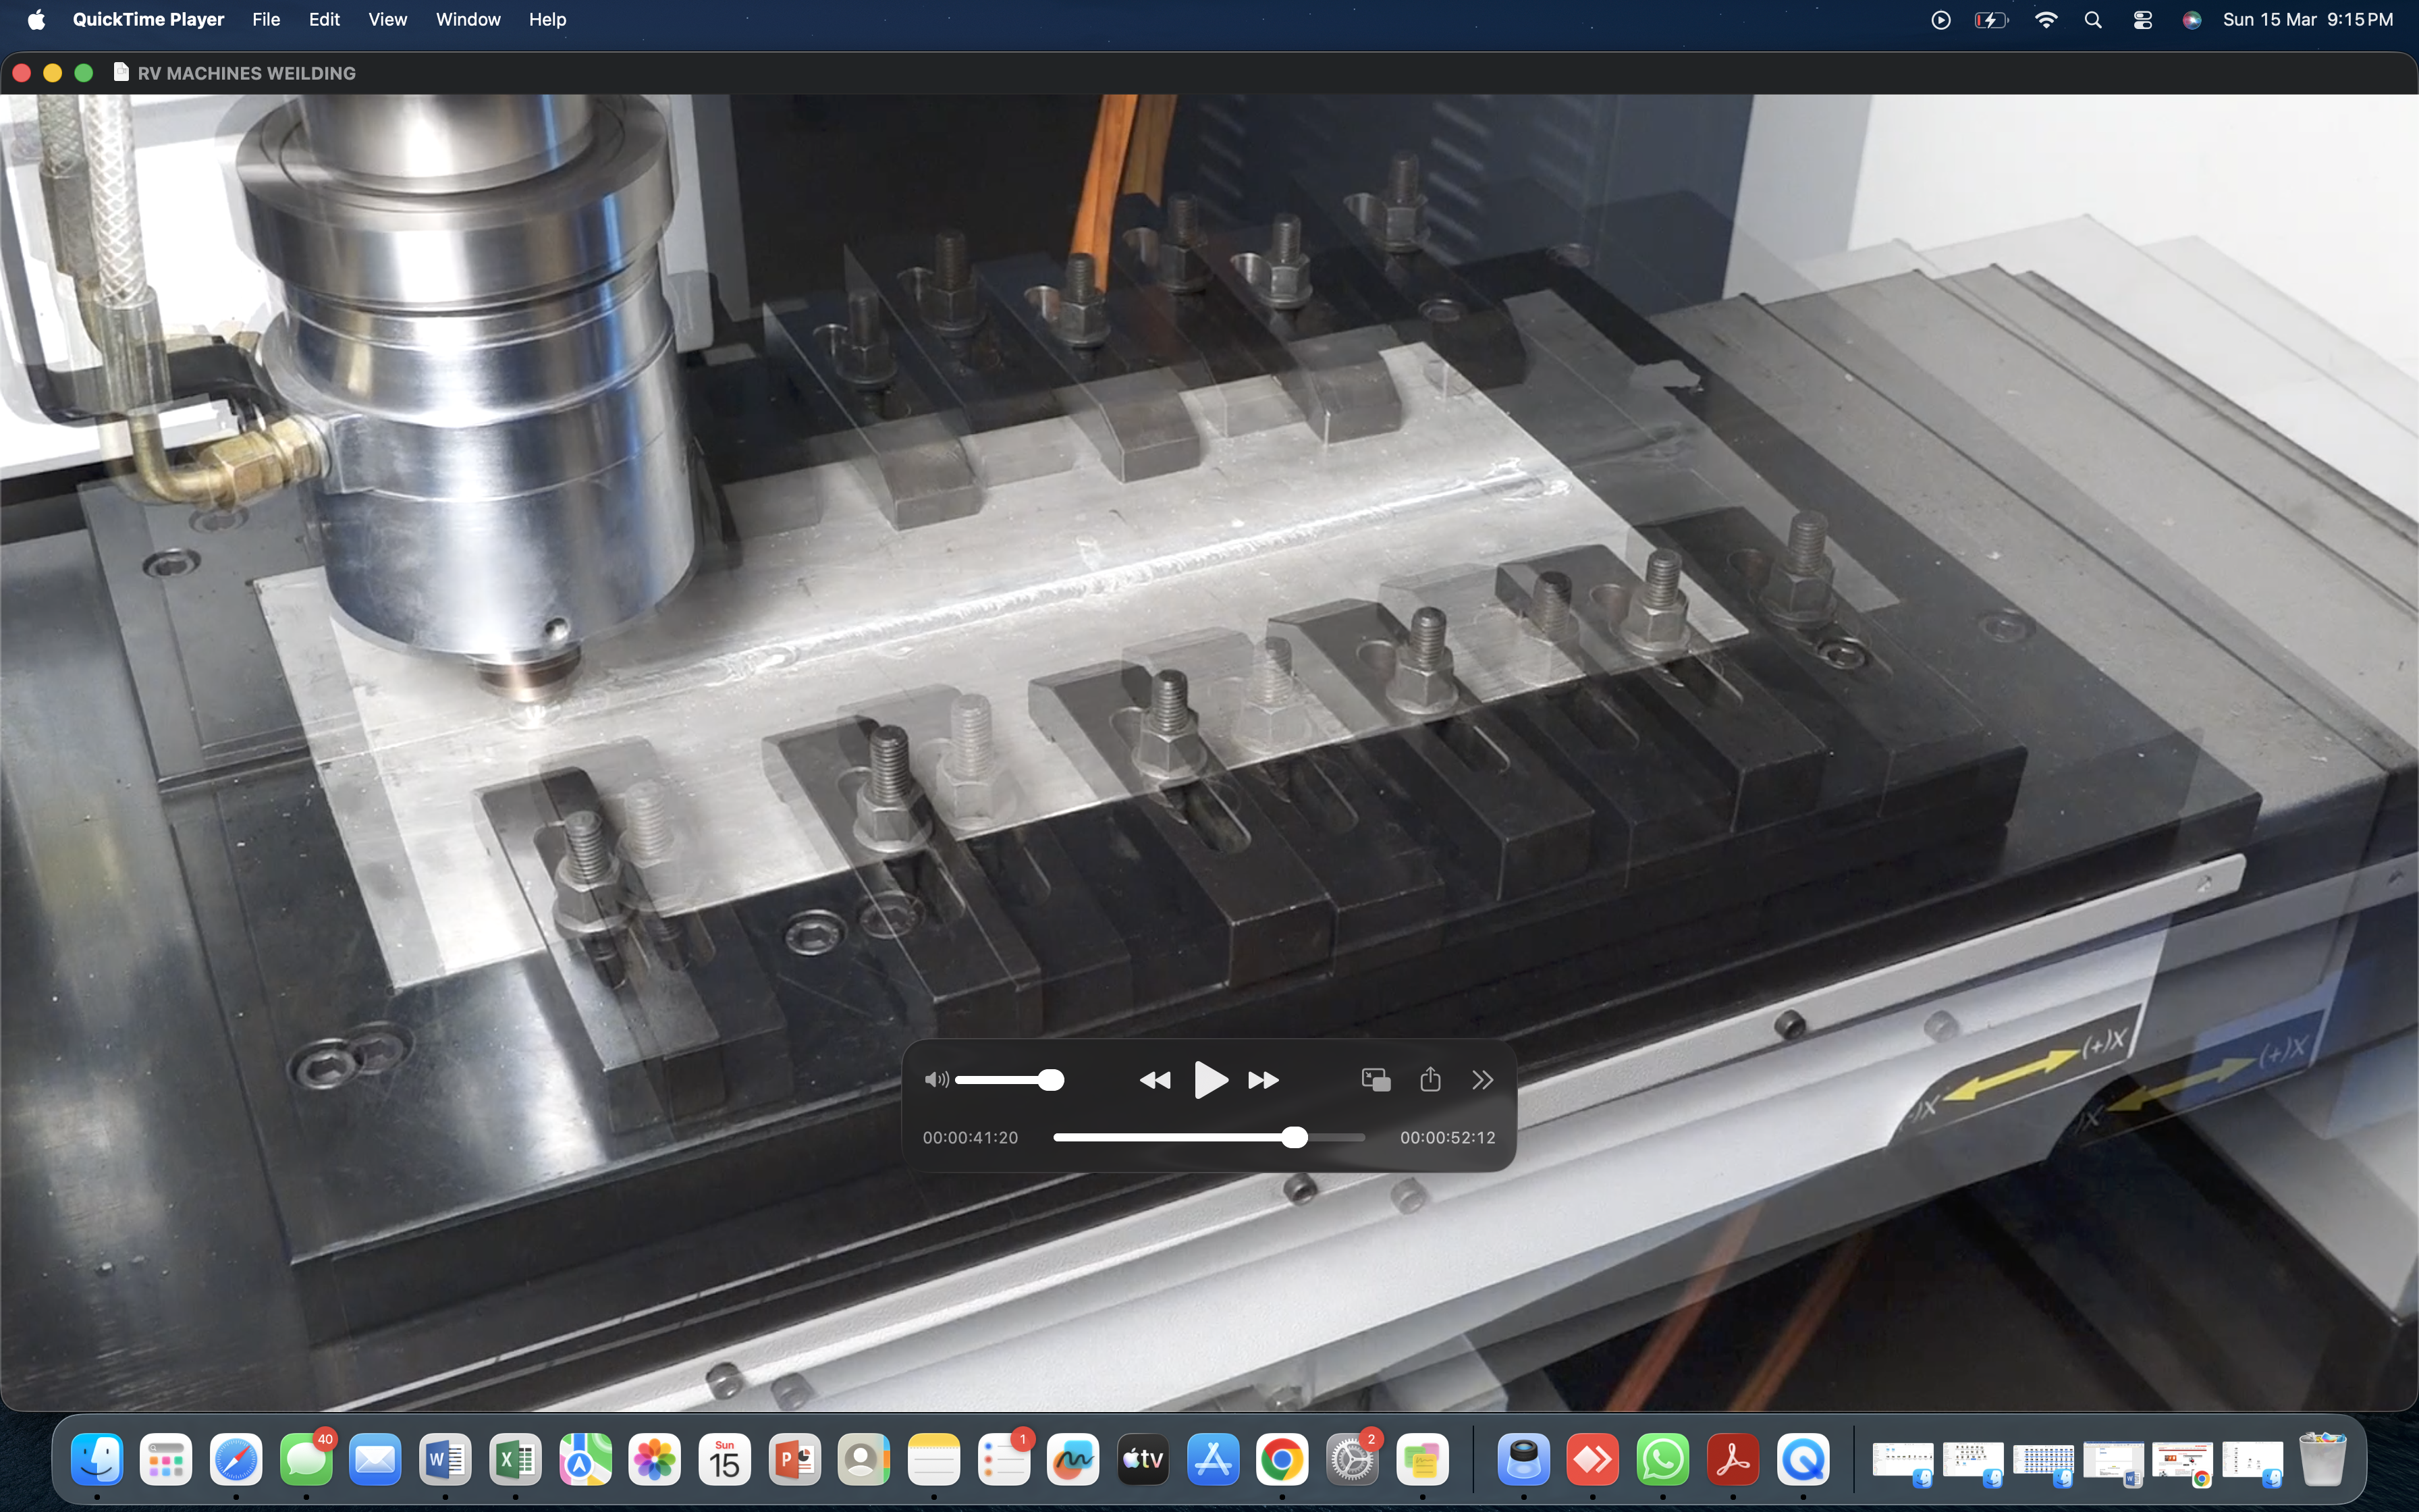Open the Edit menu in QuickTime Player

(323, 19)
